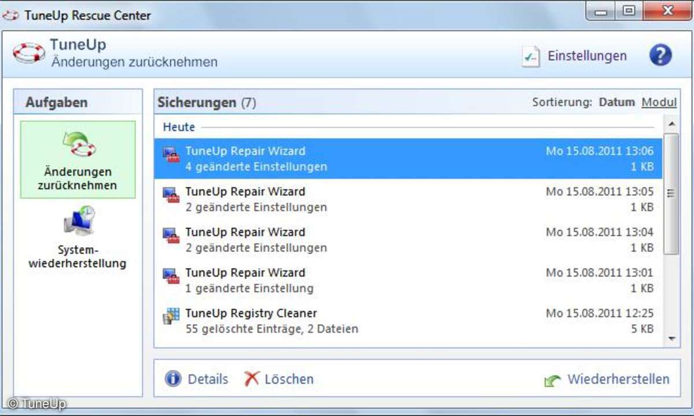Click the red X Löschen icon
The width and height of the screenshot is (694, 416).
click(x=252, y=379)
